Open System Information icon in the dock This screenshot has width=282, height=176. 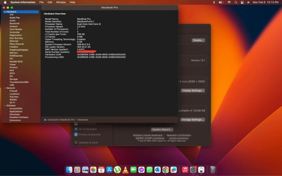point(201,169)
